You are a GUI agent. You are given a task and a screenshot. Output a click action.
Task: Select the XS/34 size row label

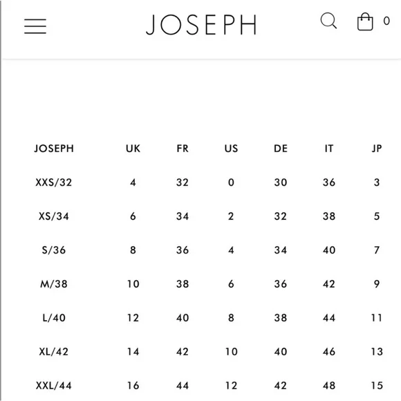54,216
